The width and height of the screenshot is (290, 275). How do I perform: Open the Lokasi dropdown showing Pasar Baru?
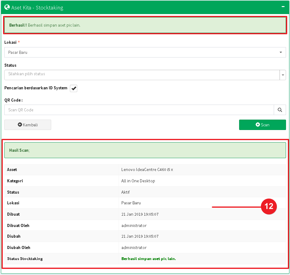141,52
